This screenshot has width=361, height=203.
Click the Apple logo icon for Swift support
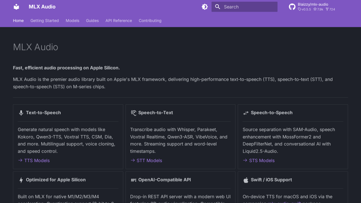246,180
